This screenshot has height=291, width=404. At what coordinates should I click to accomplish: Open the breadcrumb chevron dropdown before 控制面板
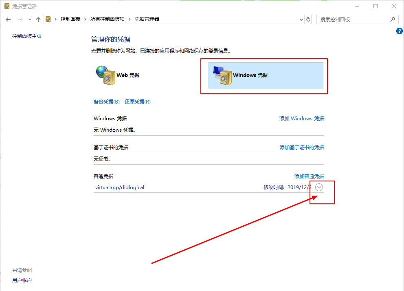[55, 19]
